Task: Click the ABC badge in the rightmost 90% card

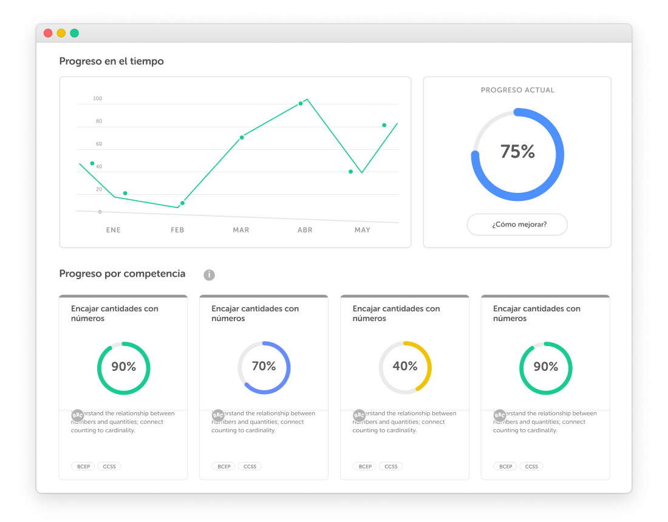Action: 500,415
